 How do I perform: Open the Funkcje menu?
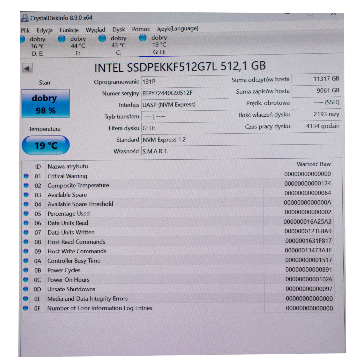[69, 30]
